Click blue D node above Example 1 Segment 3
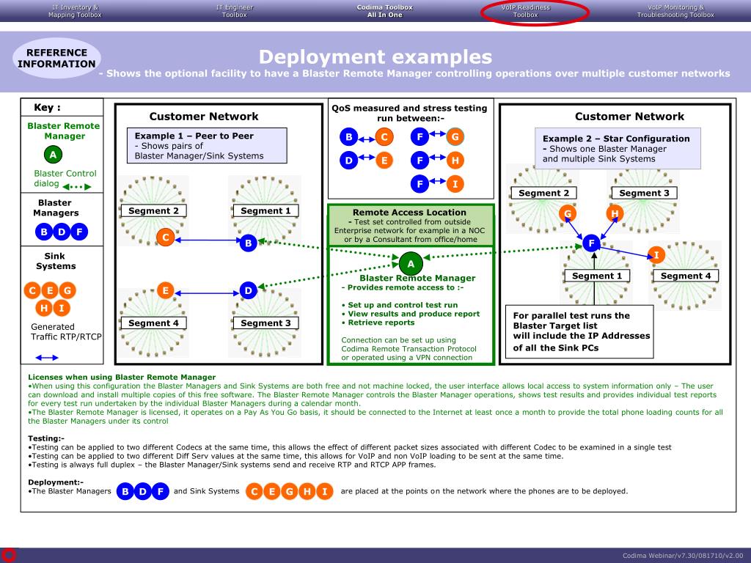 (248, 290)
